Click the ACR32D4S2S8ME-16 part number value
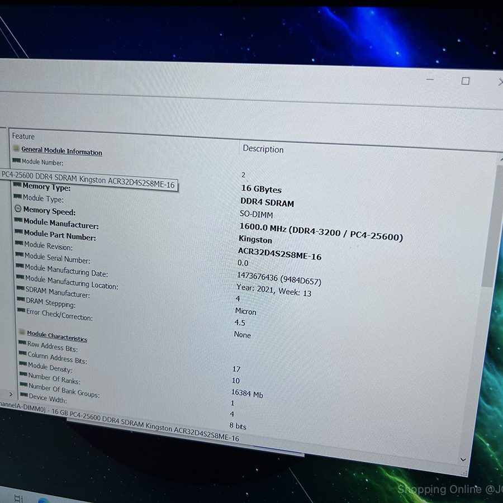503x503 pixels. click(279, 253)
